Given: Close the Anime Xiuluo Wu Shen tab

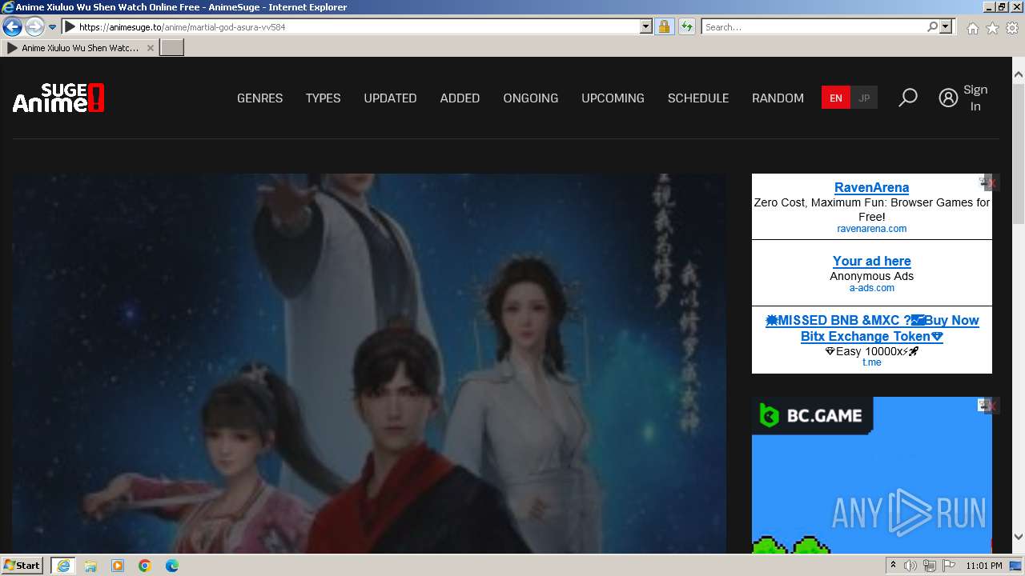Looking at the screenshot, I should (x=150, y=48).
